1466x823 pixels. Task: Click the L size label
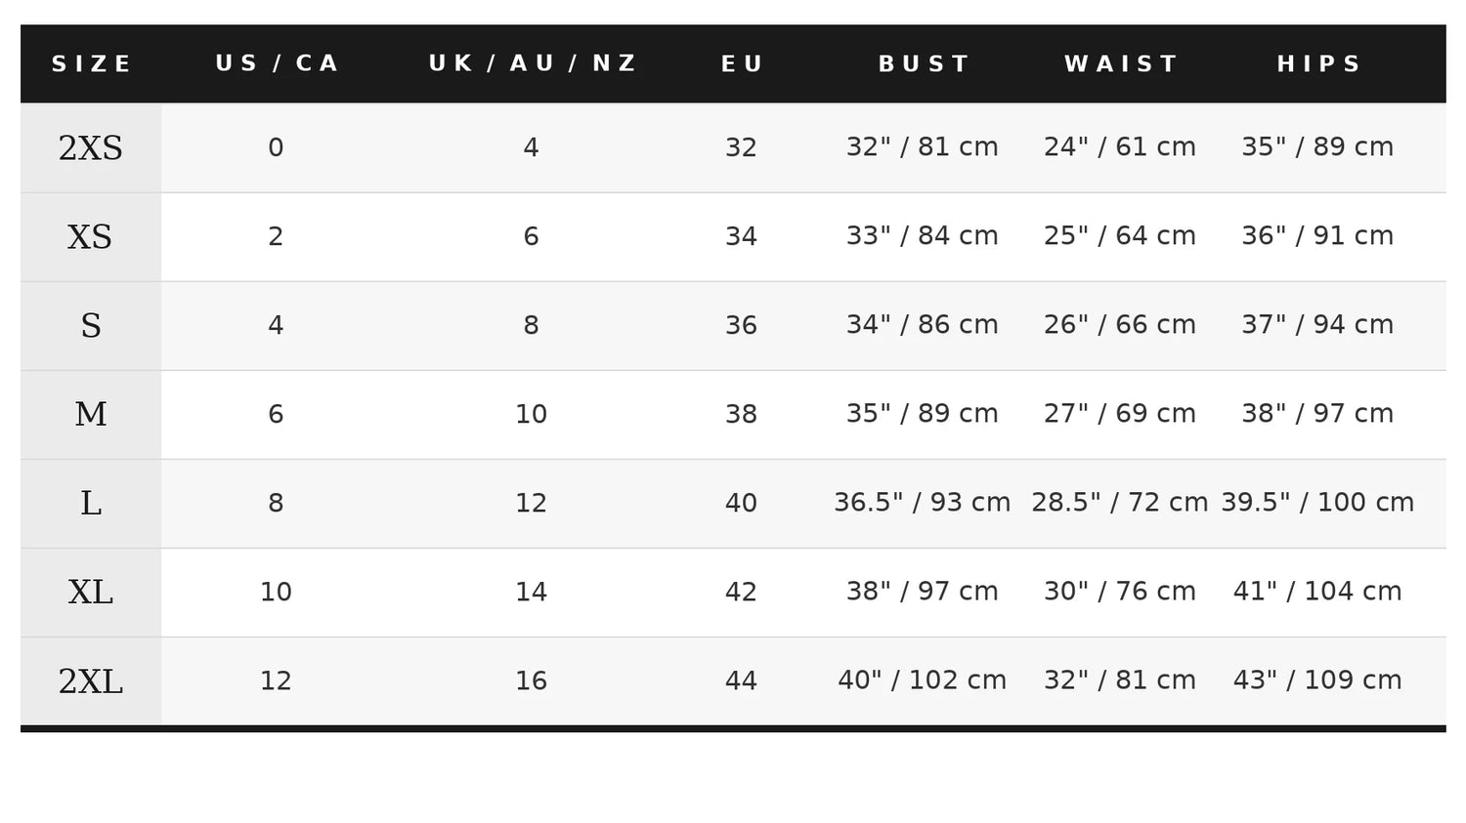pos(91,504)
